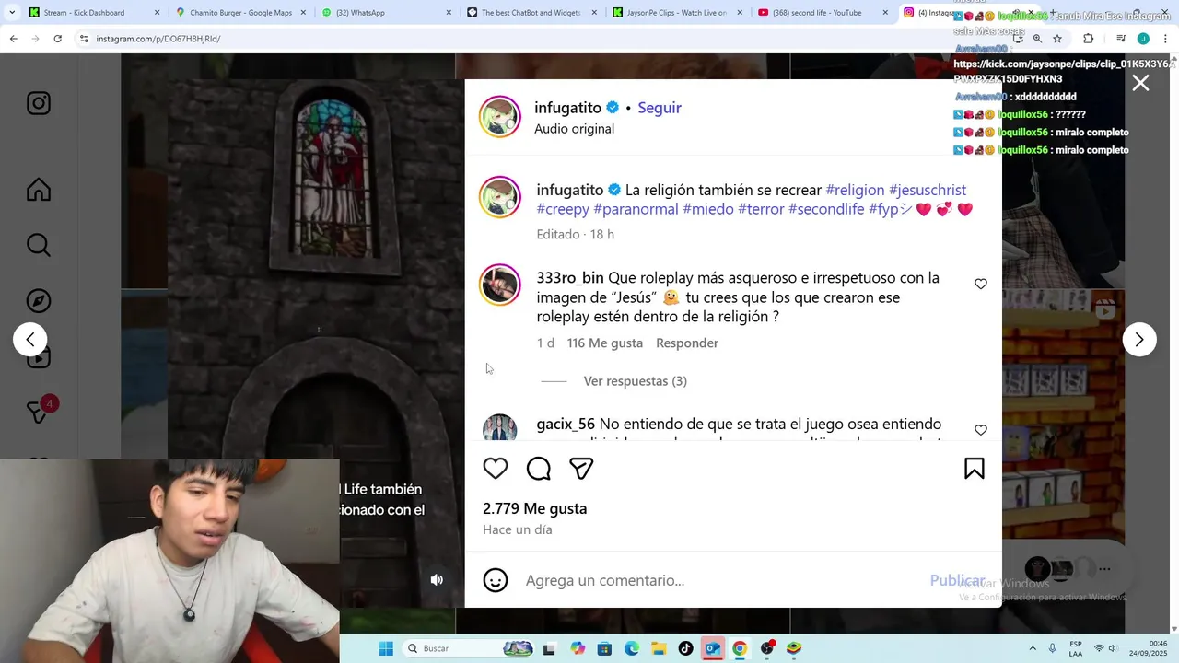Open the #creepy hashtag

click(563, 209)
